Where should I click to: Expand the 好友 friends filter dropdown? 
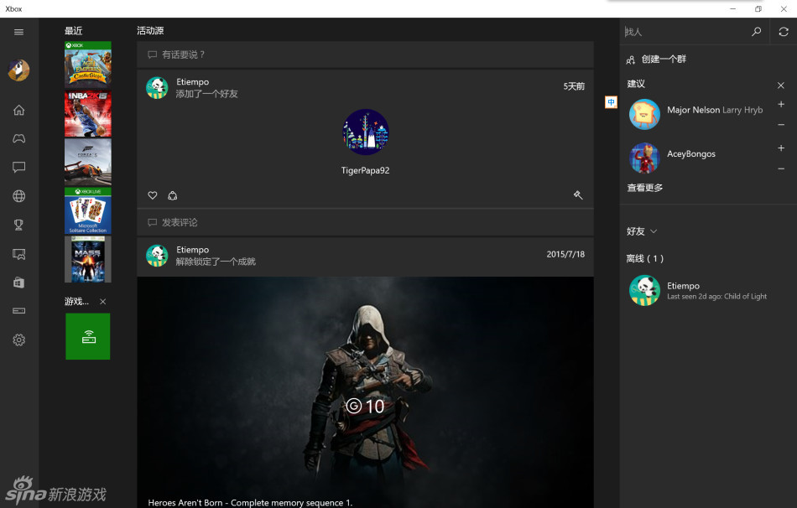click(x=642, y=231)
